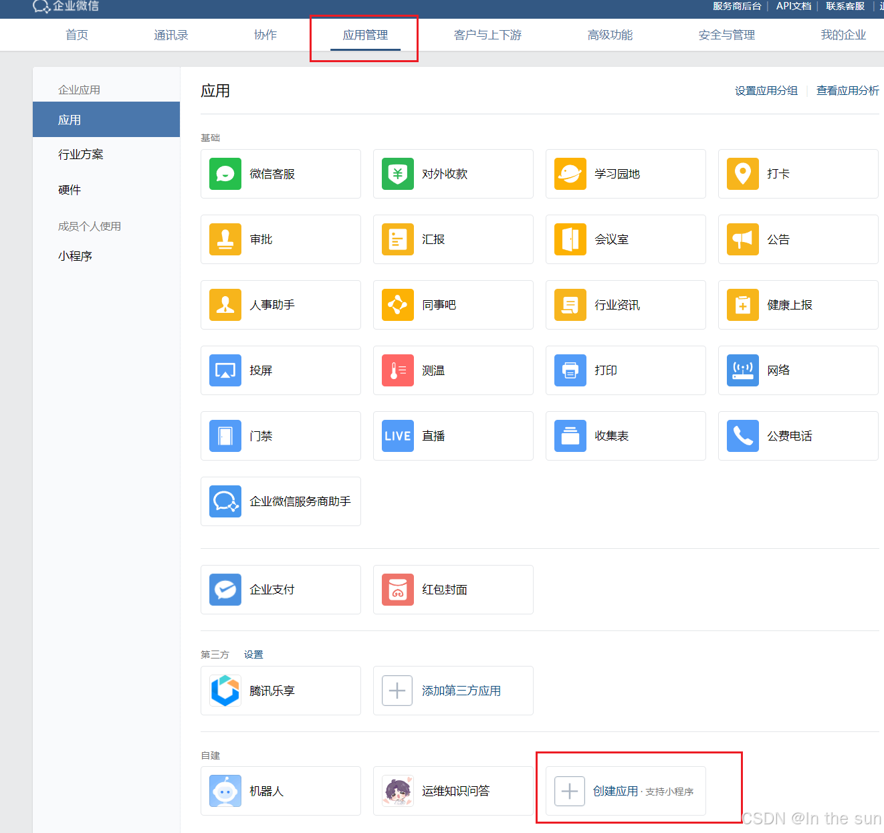
Task: Open the 机器人 robot icon
Action: tap(225, 791)
